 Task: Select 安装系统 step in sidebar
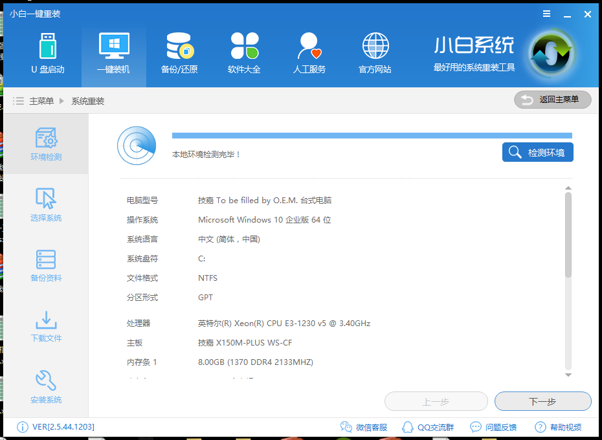click(46, 387)
